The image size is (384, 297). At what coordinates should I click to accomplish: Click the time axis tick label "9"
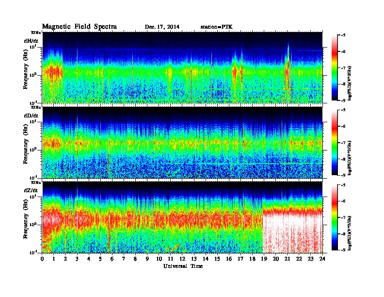[147, 259]
